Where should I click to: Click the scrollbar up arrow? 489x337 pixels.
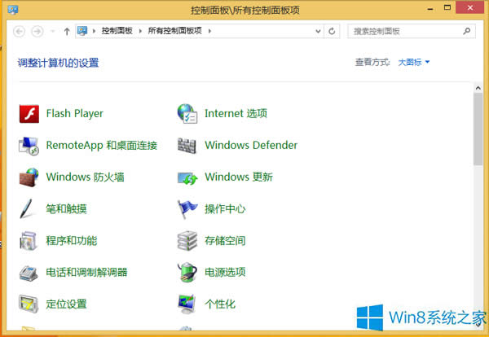[478, 88]
